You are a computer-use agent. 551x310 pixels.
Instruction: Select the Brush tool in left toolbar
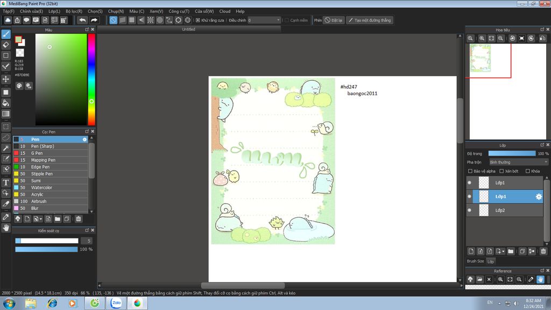coord(6,34)
